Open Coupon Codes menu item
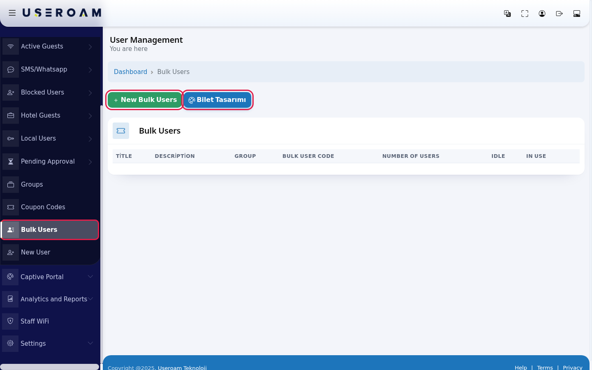This screenshot has width=592, height=370. (50, 207)
